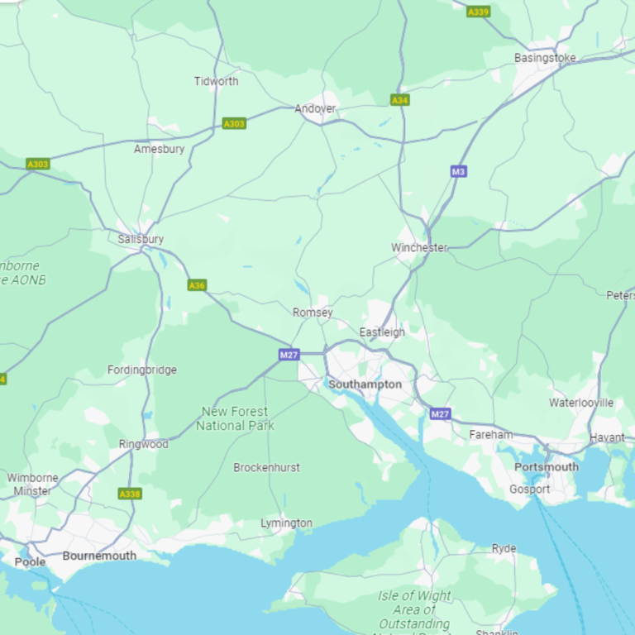Click the Salisbury town label
This screenshot has width=635, height=635.
point(141,239)
